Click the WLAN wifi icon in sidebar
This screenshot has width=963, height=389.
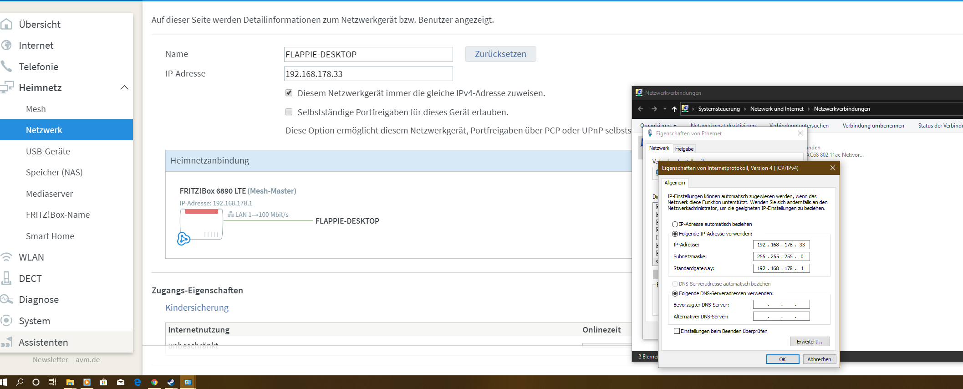click(x=6, y=257)
